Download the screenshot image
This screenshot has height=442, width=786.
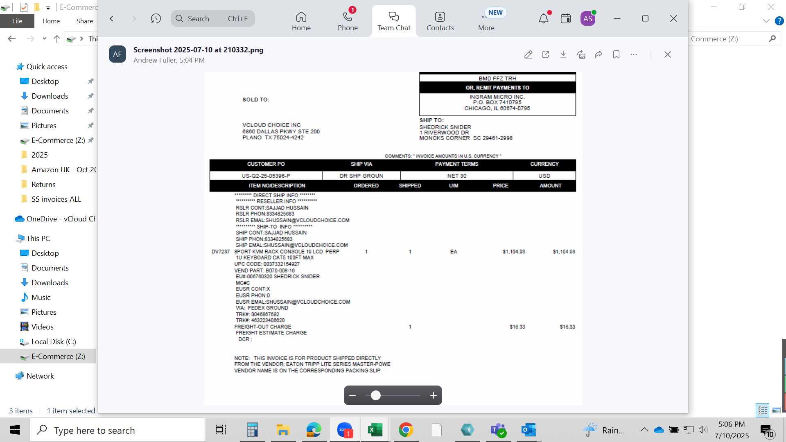(x=563, y=54)
